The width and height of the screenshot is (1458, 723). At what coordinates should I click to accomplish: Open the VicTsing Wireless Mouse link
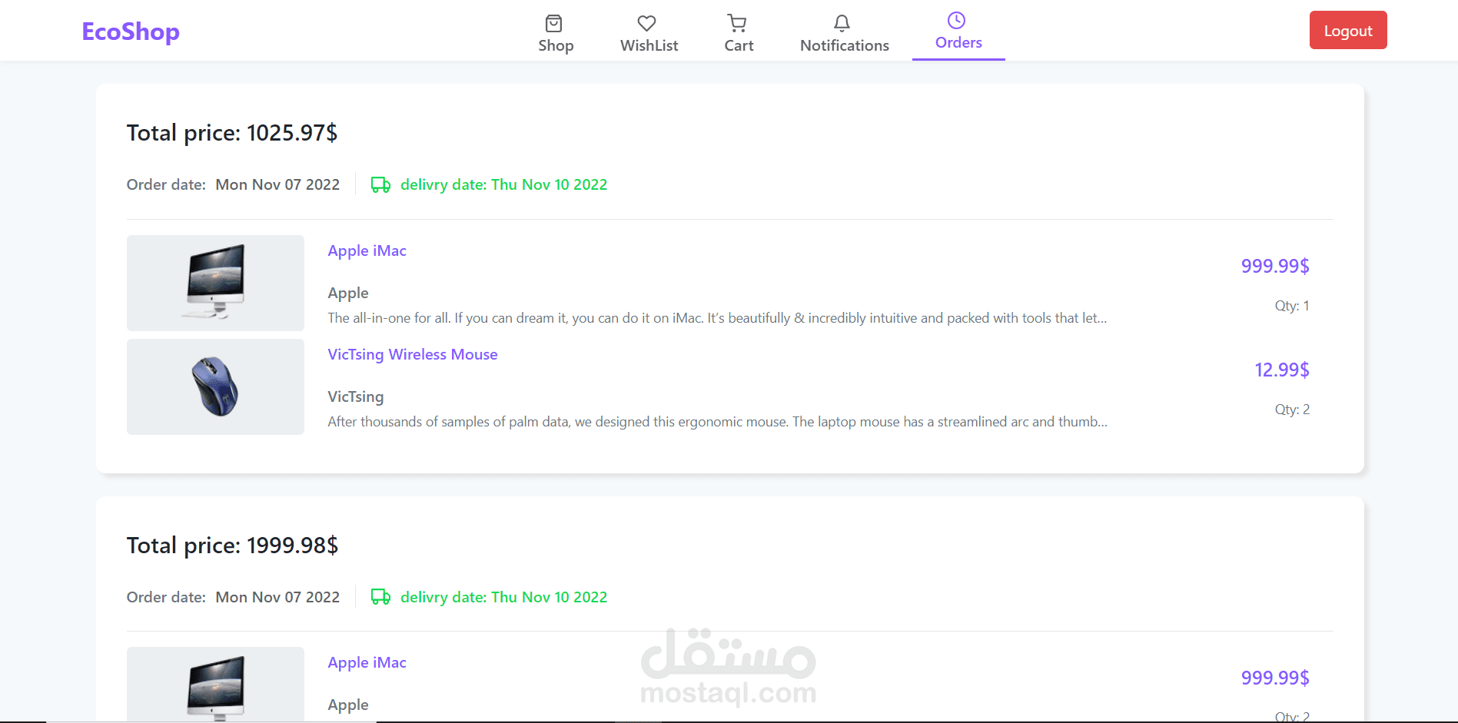(413, 354)
